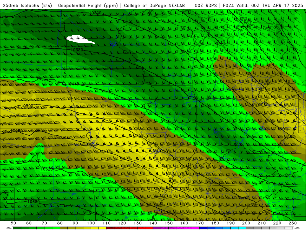Click the 220 label on the colorbar
Viewport: 306px width, 230px height.
click(x=277, y=223)
